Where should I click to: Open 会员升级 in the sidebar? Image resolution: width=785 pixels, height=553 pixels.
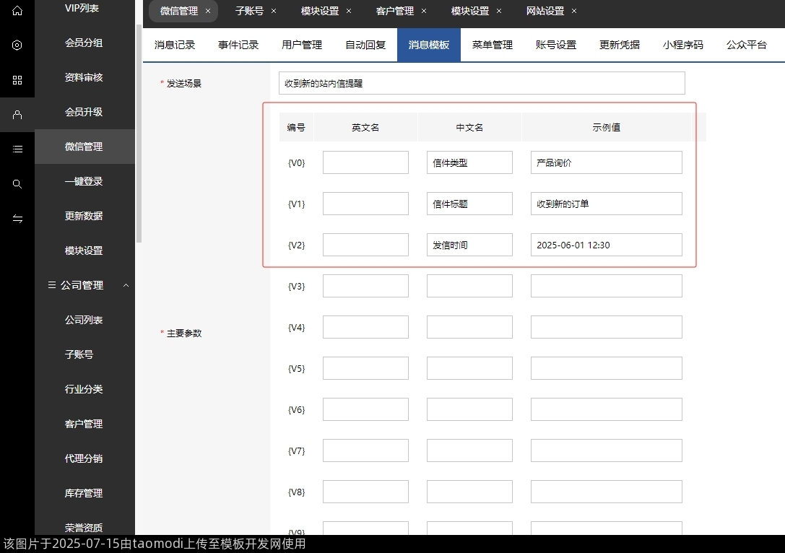tap(84, 112)
